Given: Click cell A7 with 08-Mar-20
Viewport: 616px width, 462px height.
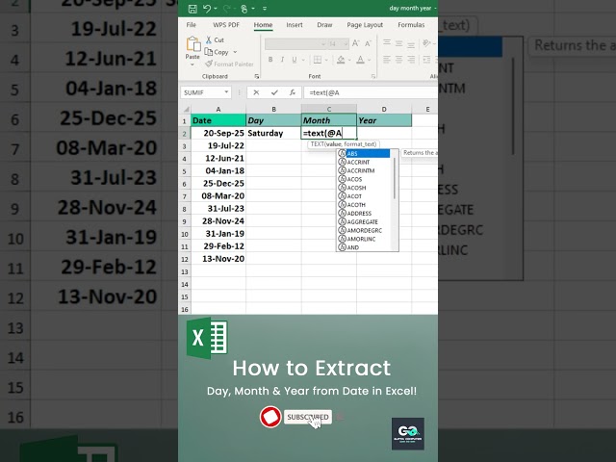Looking at the screenshot, I should [218, 195].
